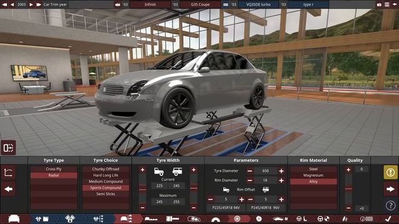Screen dimensions: 399x224
Task: Click the rear tyre width slider track
Action: 194,189
